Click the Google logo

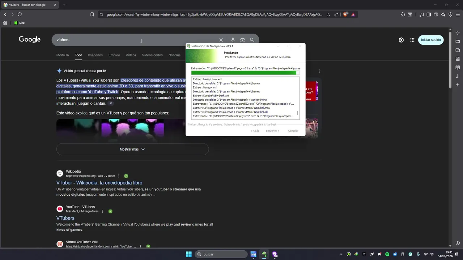point(30,40)
